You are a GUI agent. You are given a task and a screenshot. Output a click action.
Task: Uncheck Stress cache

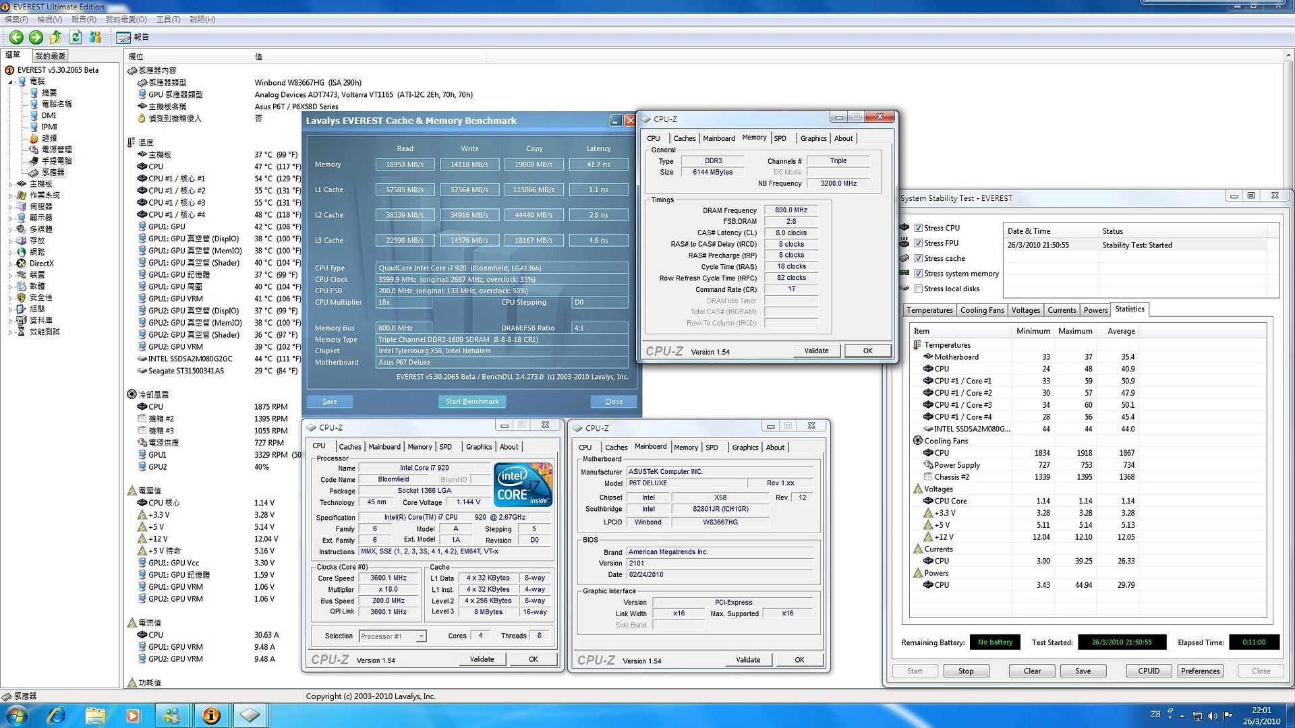tap(918, 259)
